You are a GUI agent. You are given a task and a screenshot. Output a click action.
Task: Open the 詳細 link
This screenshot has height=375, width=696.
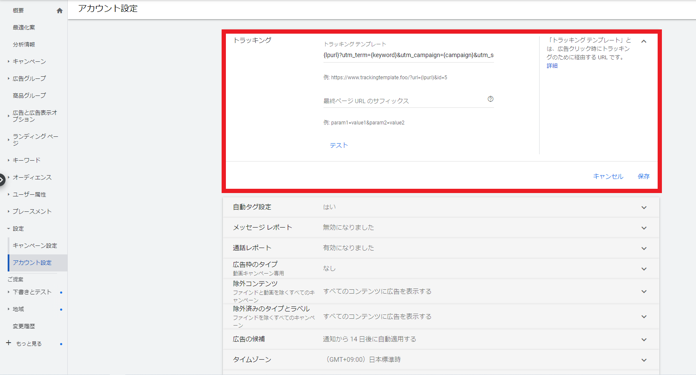(552, 66)
